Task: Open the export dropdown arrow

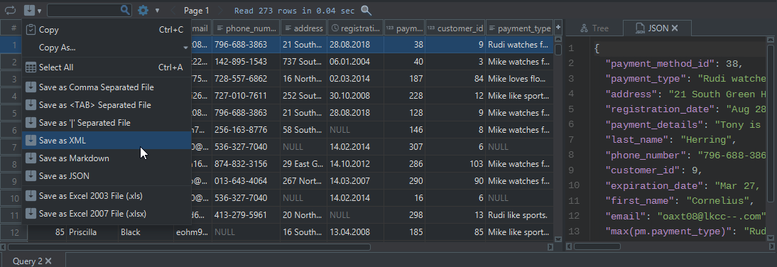Action: click(x=40, y=11)
